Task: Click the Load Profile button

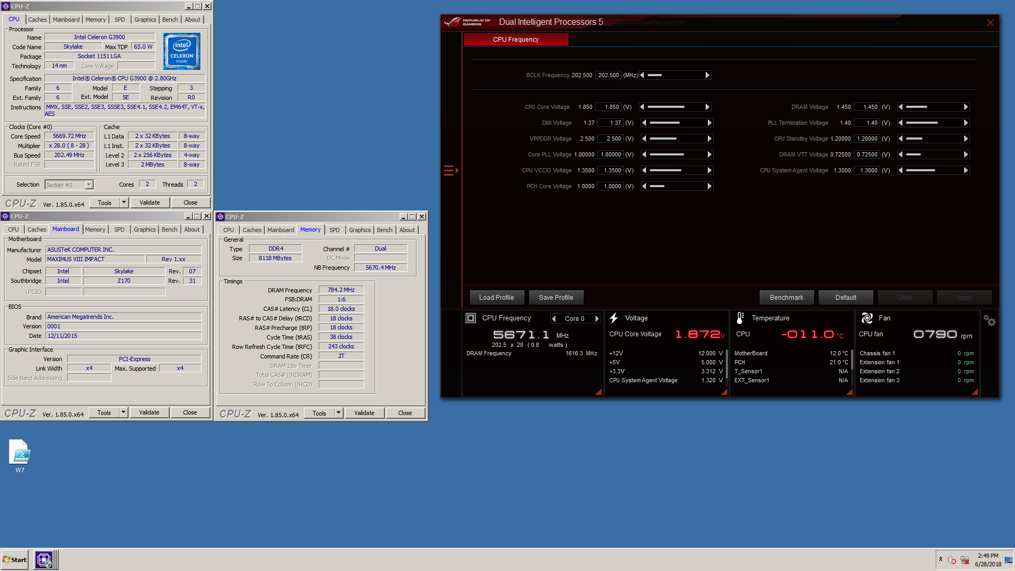Action: click(496, 298)
